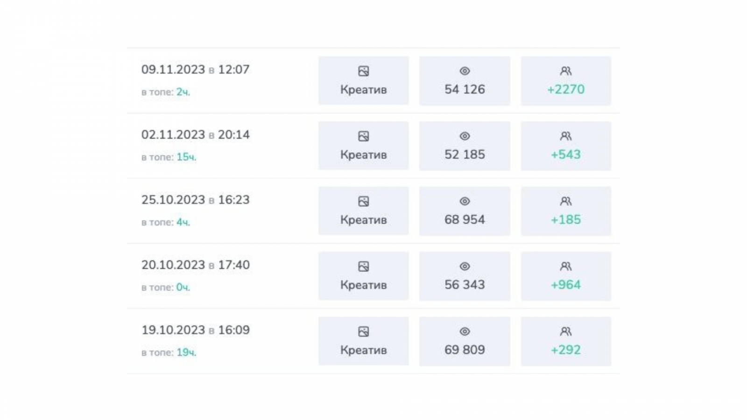The height and width of the screenshot is (420, 747).
Task: Click the image icon in the 09.11.2023 row
Action: (x=363, y=71)
